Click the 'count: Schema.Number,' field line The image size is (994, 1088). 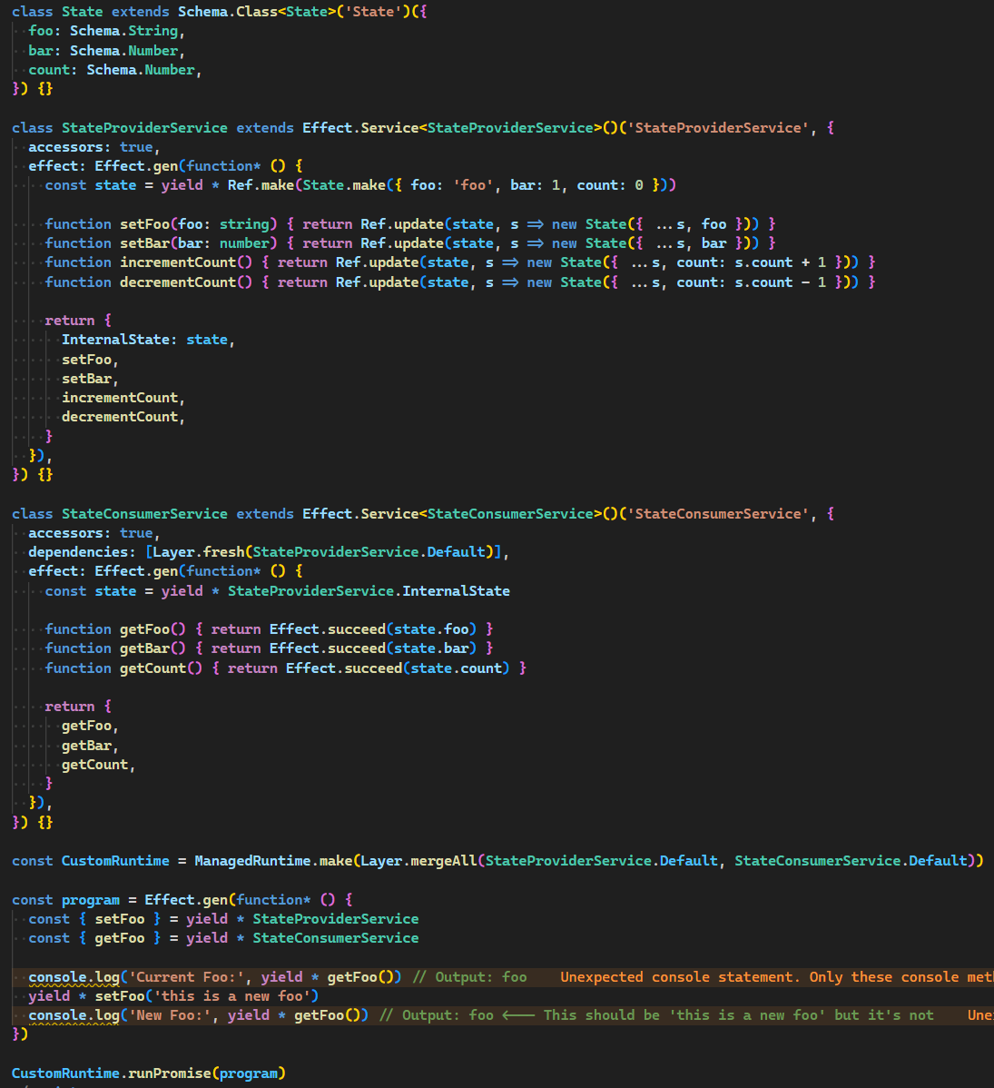tap(115, 70)
